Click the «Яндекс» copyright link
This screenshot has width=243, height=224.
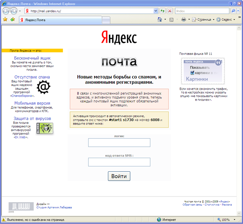(x=224, y=201)
